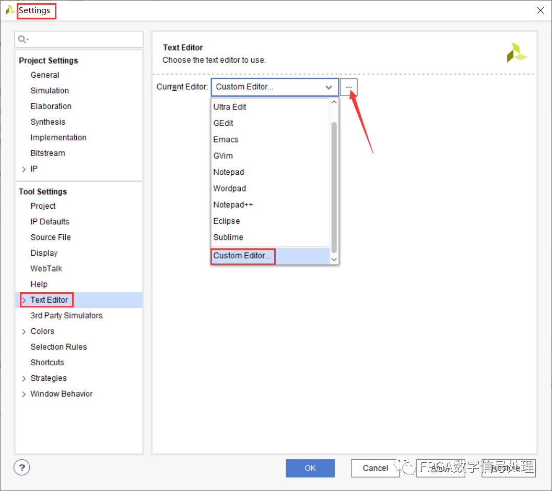Click the dropdown list scroll up arrow
Viewport: 552px width, 491px height.
[x=334, y=102]
